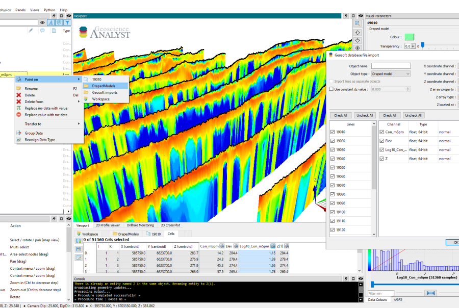The width and height of the screenshot is (459, 308).
Task: Click Group Data in context menu
Action: (48, 133)
